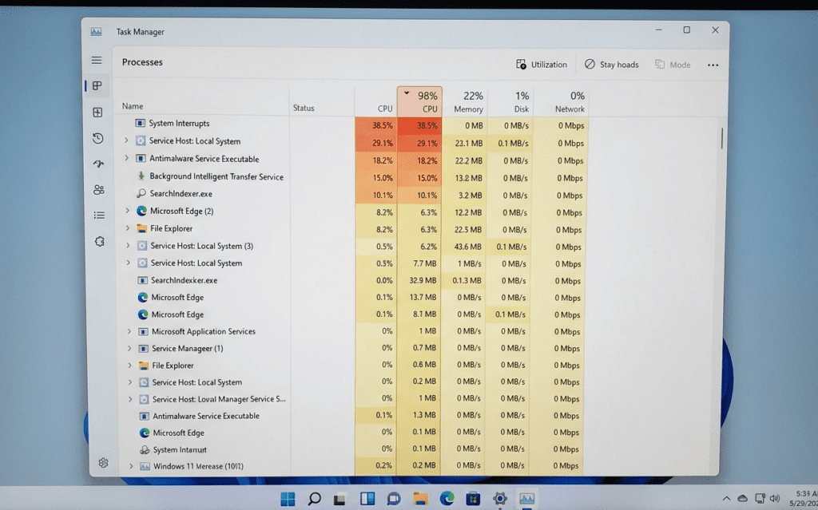Click the 13.7 MB cell
Viewport: 818px width, 510px height.
tap(419, 297)
